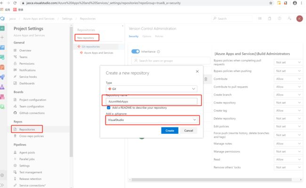Open Agent pools settings

[27, 153]
